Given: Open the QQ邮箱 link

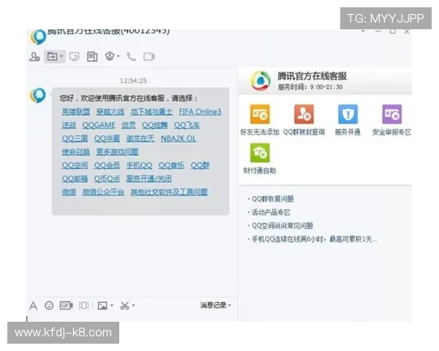Looking at the screenshot, I should coord(75,178).
